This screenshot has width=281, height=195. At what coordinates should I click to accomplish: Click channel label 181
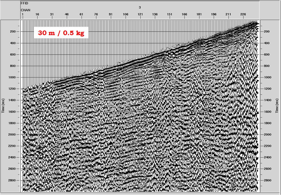coord(199,14)
